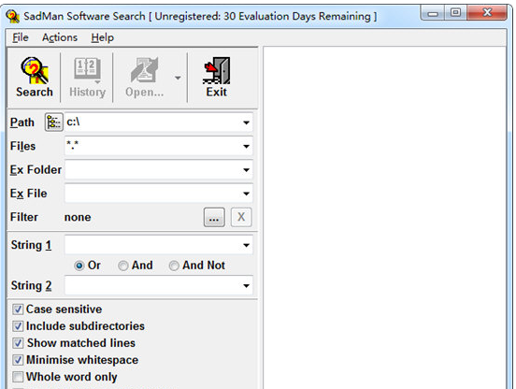The width and height of the screenshot is (516, 389).
Task: Click the 'none' filter value text
Action: click(78, 217)
